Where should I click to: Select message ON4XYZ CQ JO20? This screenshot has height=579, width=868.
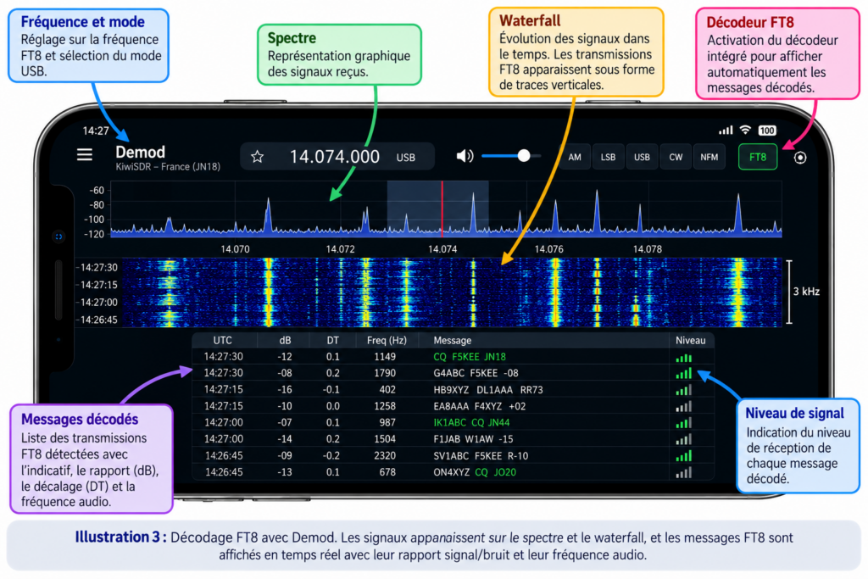475,473
